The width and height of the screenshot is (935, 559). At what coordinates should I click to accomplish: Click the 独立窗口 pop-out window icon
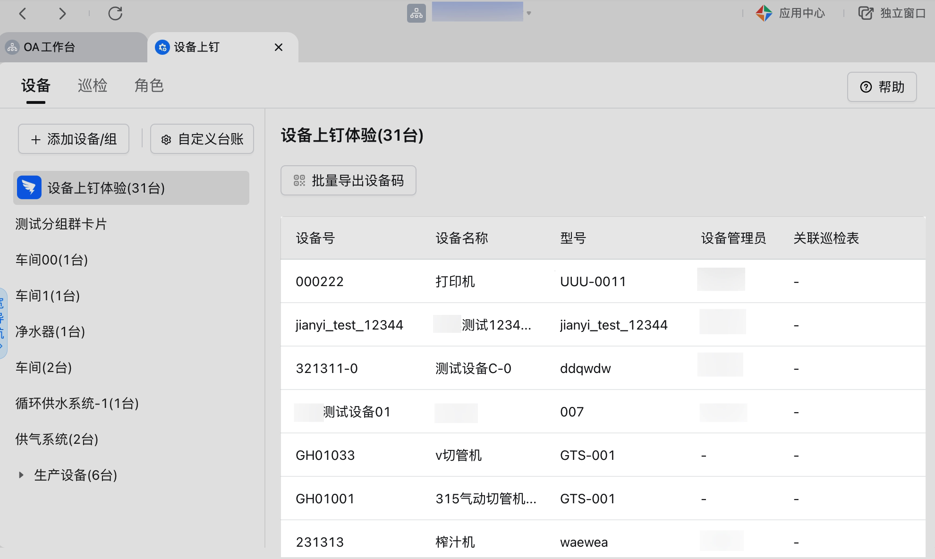865,13
